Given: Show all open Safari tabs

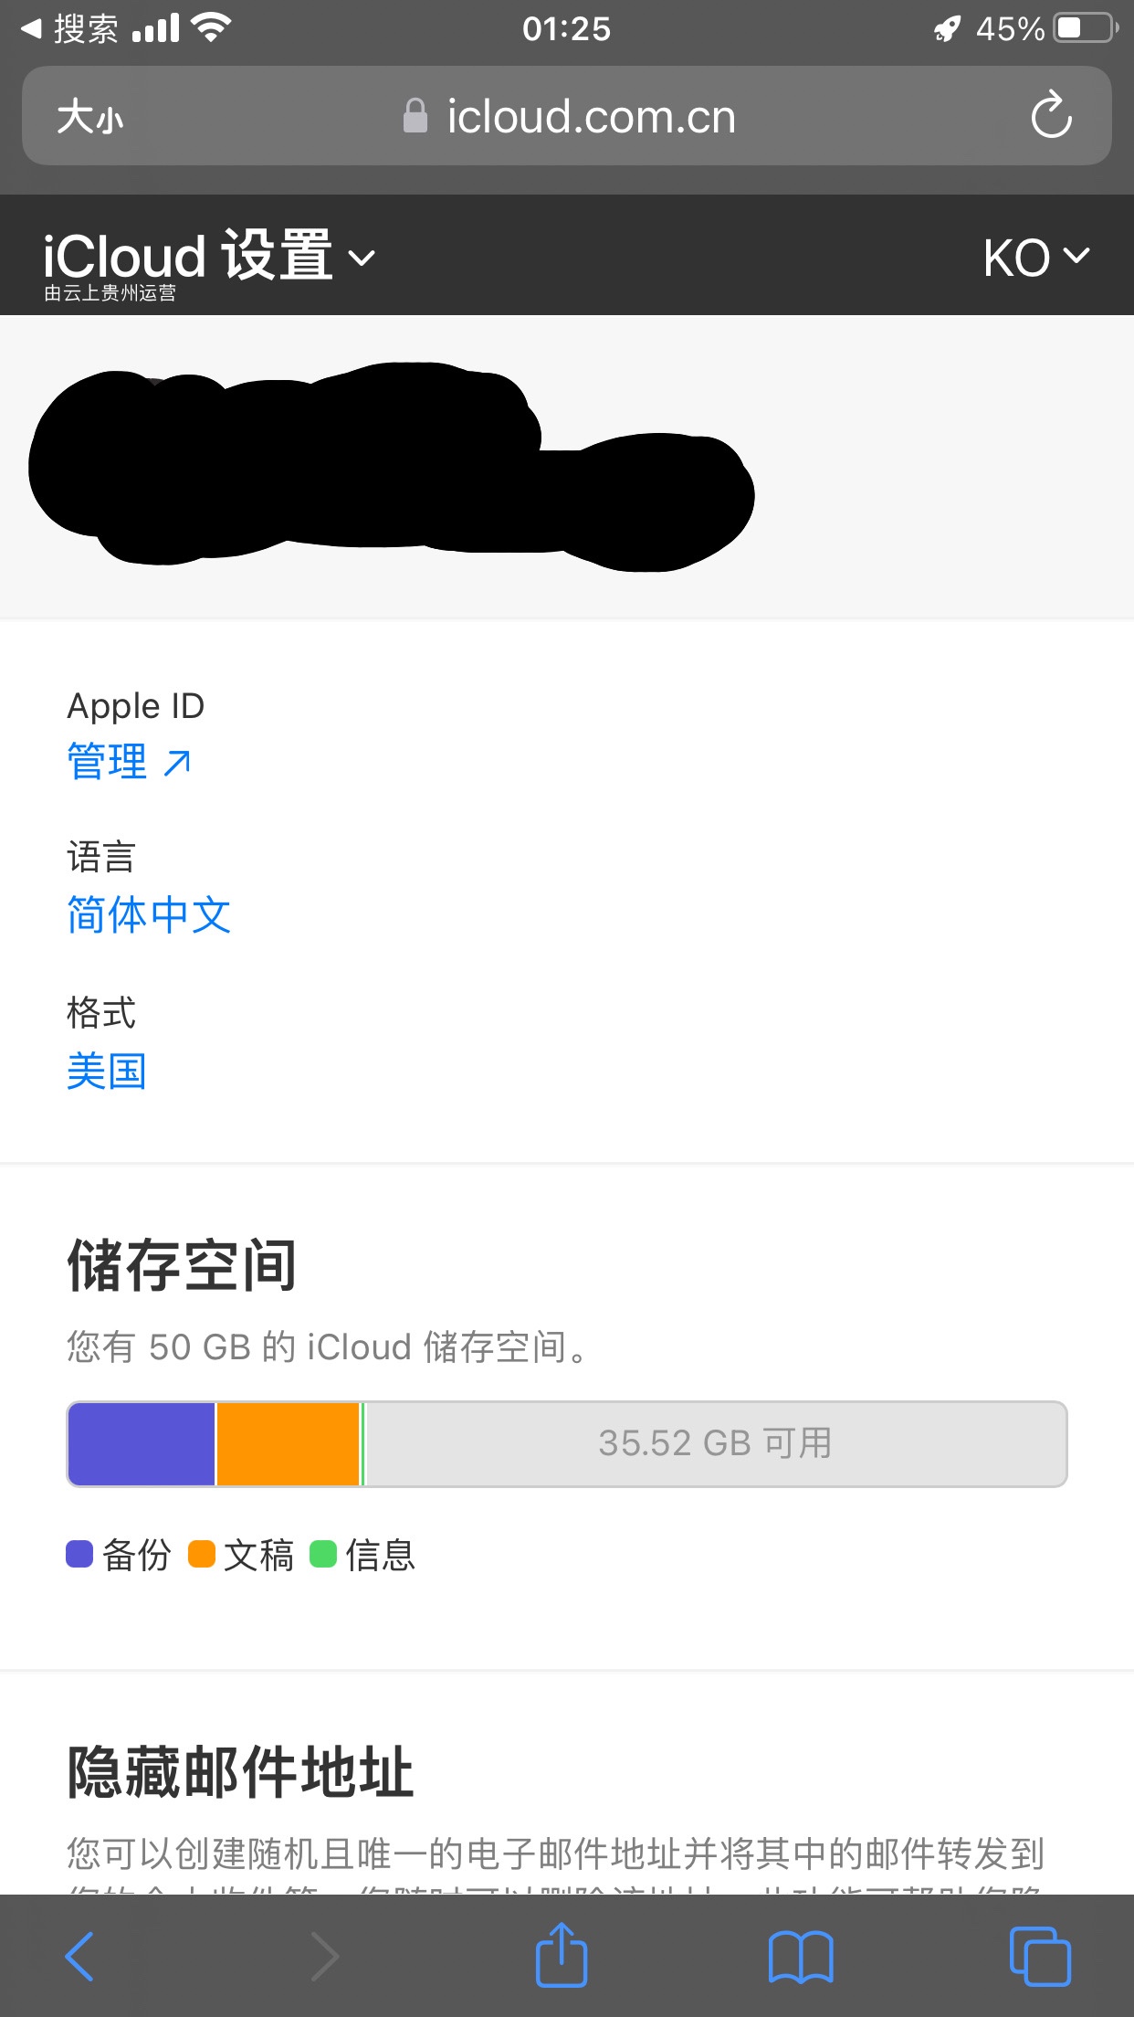Looking at the screenshot, I should tap(1040, 1956).
